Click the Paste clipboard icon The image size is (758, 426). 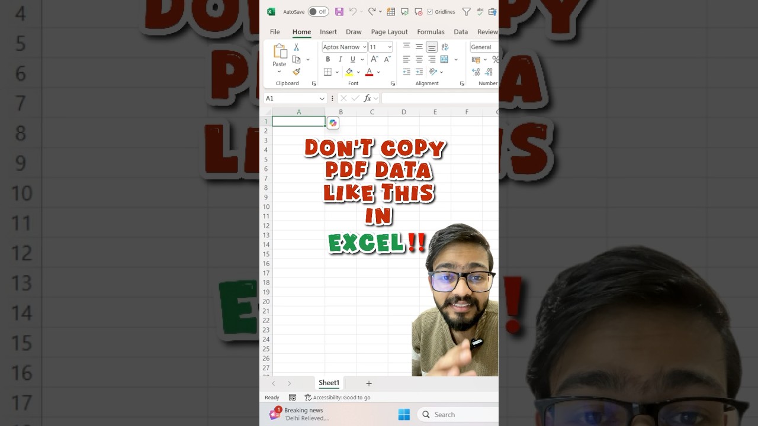[x=280, y=51]
